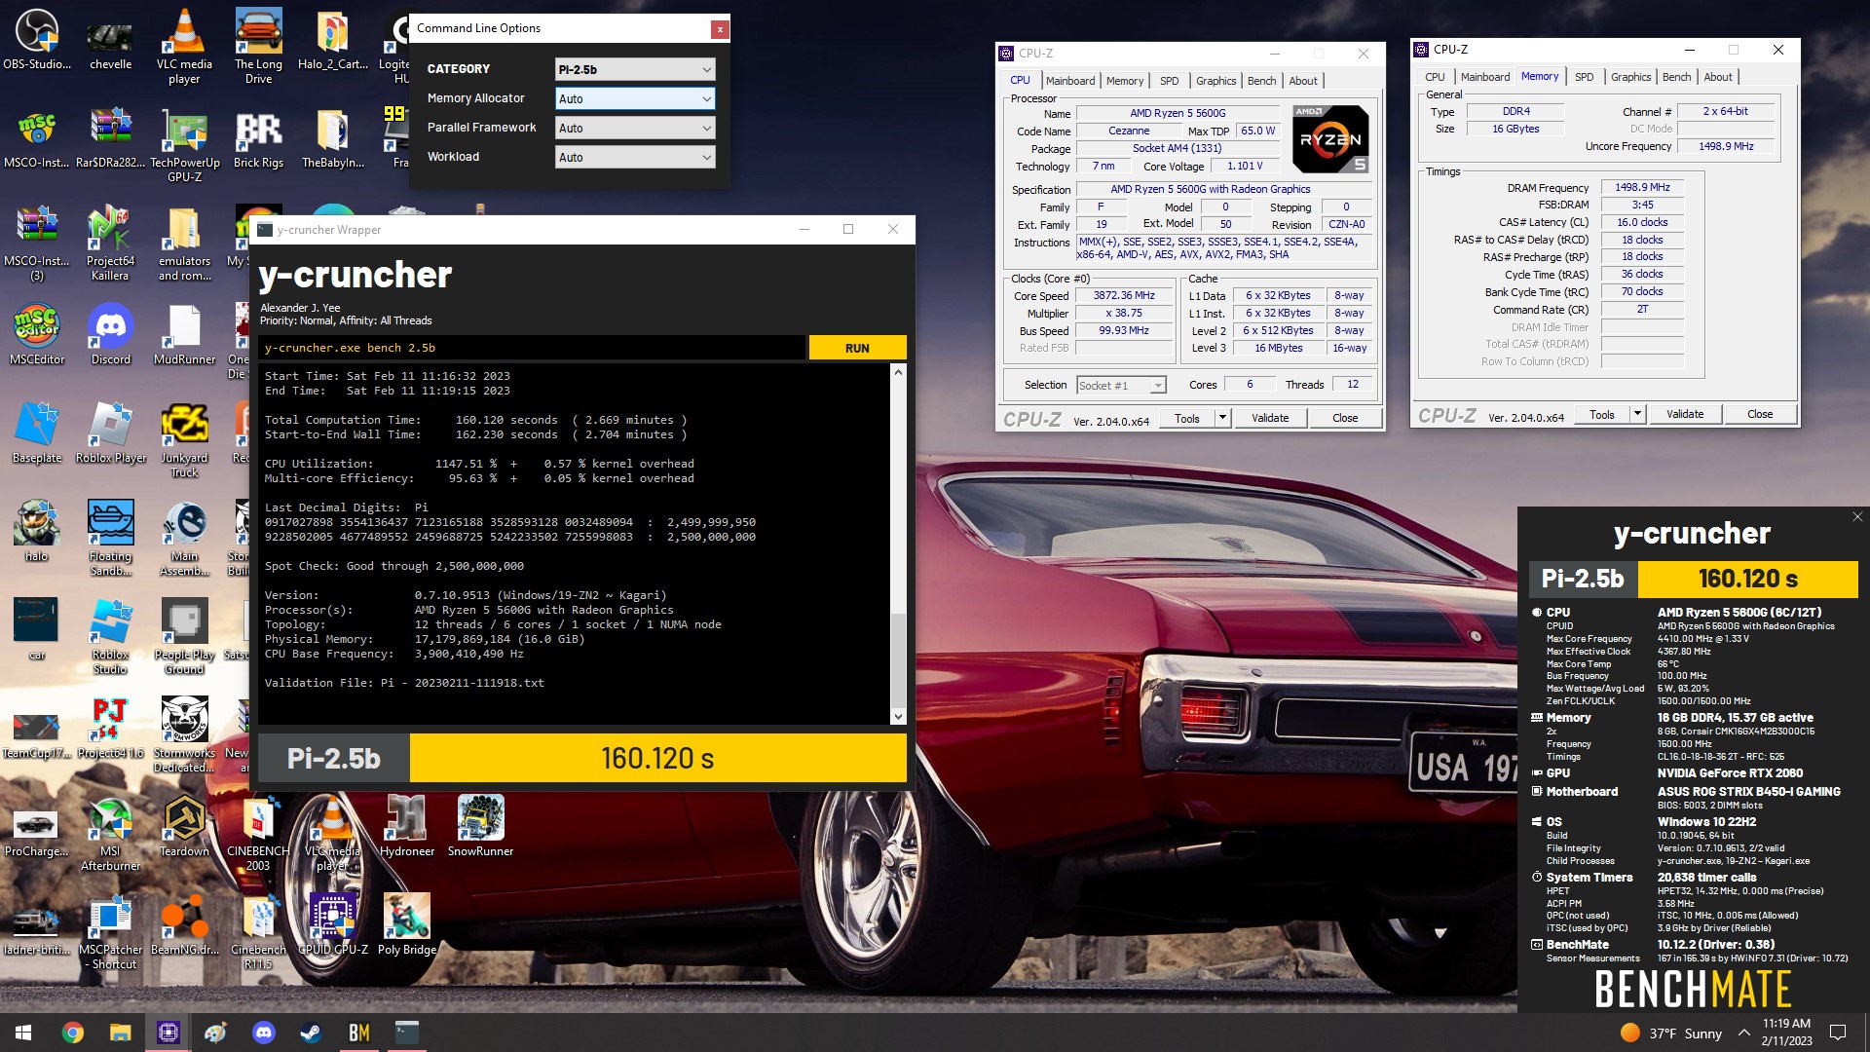Expand Tools arrow in right CPU-Z window
Viewport: 1870px width, 1052px height.
1637,414
